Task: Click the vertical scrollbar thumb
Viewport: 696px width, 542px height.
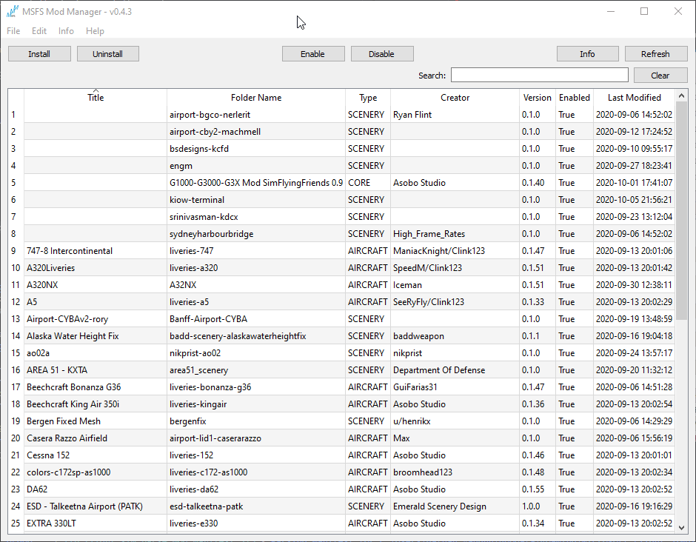Action: [x=681, y=209]
